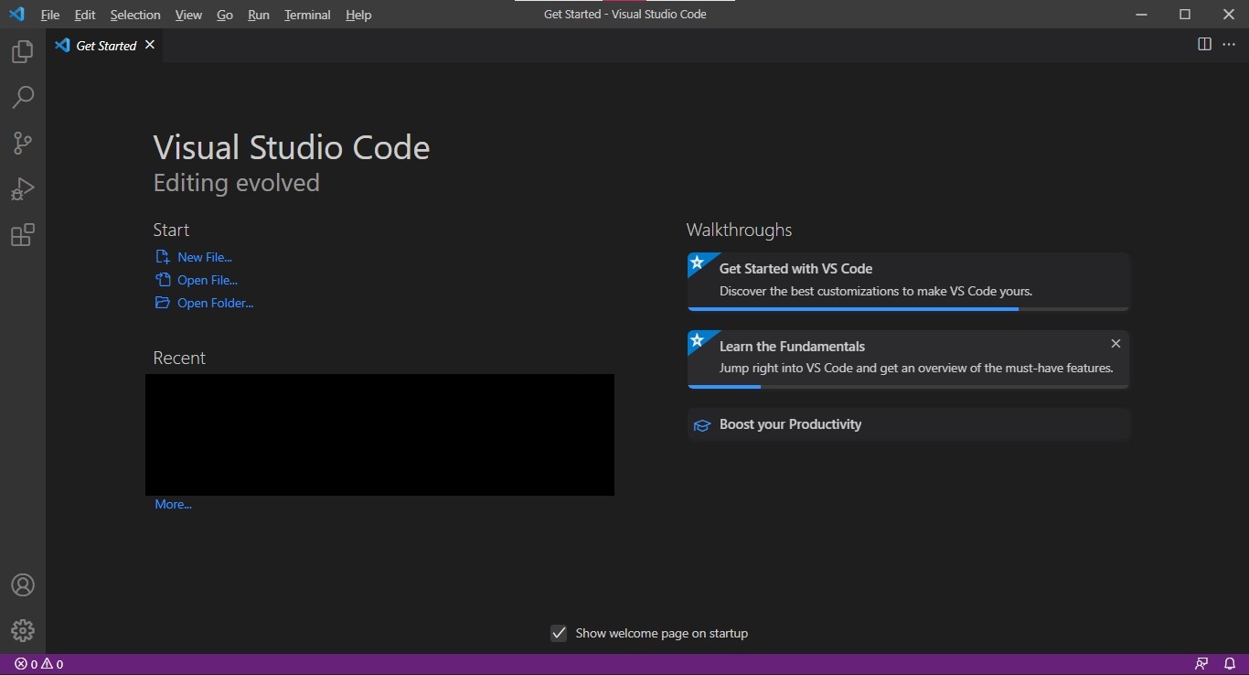Toggle Show welcome page on startup checkbox

coord(559,633)
